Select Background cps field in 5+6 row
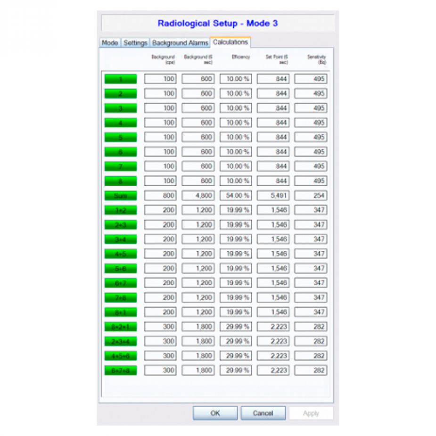 (160, 268)
